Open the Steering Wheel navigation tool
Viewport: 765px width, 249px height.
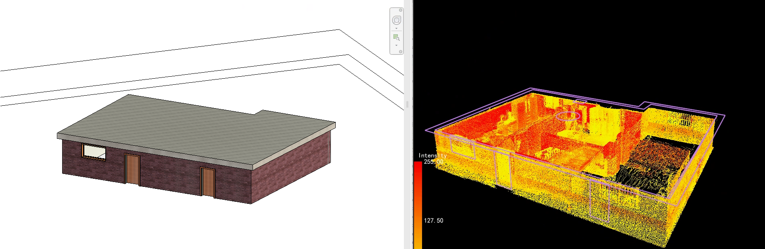(x=397, y=20)
